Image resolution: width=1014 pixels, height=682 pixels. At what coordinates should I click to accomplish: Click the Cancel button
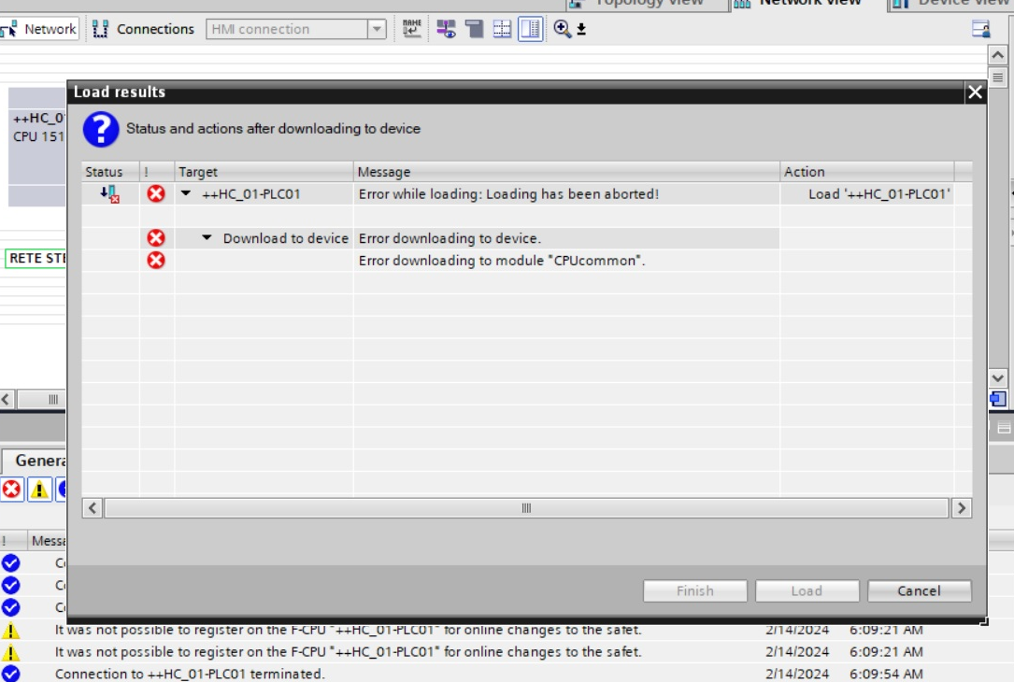point(919,590)
